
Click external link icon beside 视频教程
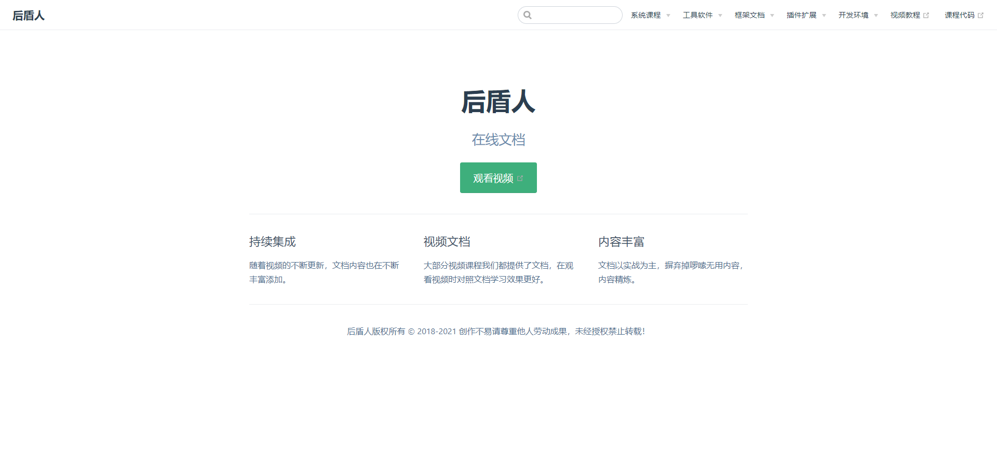tap(926, 16)
